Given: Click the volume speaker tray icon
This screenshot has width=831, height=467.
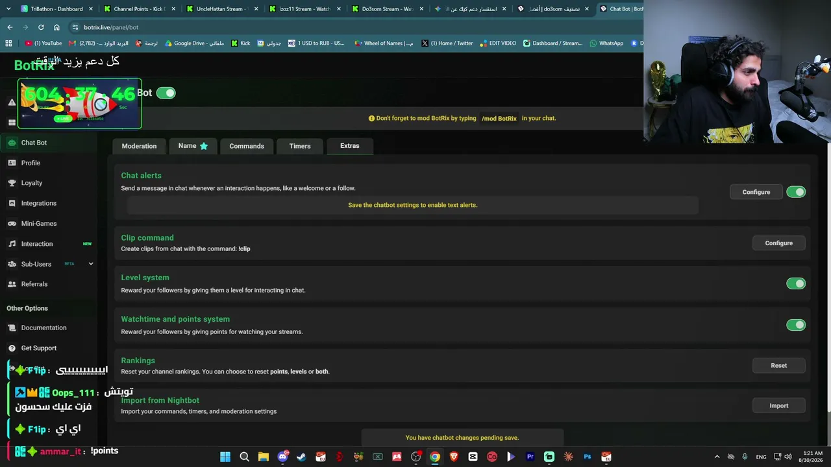Looking at the screenshot, I should pyautogui.click(x=789, y=457).
